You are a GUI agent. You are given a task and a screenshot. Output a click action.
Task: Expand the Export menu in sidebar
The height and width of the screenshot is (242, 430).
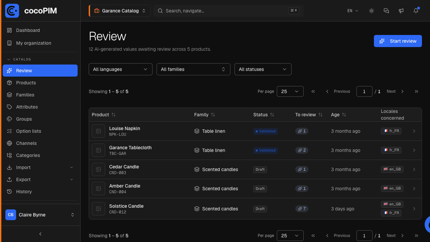click(40, 179)
